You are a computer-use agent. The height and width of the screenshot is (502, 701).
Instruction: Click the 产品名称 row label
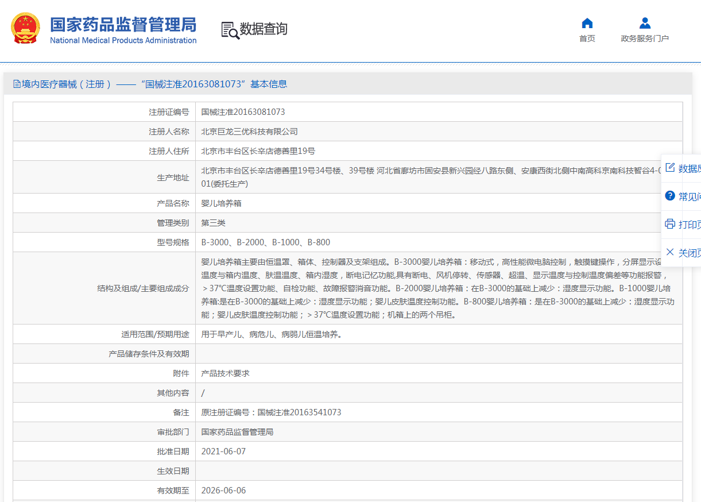(x=173, y=203)
